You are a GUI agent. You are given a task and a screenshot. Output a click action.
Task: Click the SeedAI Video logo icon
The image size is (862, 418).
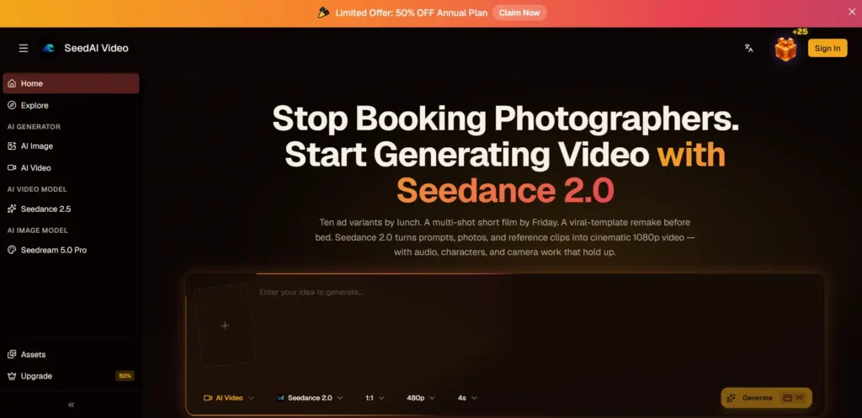pyautogui.click(x=48, y=48)
